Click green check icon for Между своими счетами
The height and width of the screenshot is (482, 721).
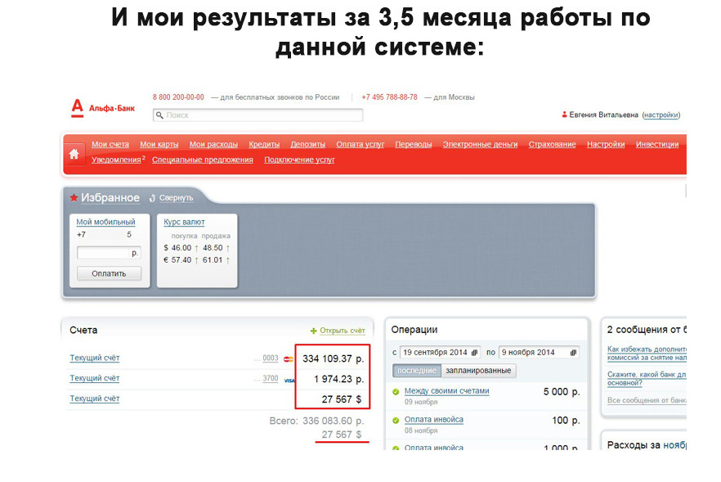396,392
